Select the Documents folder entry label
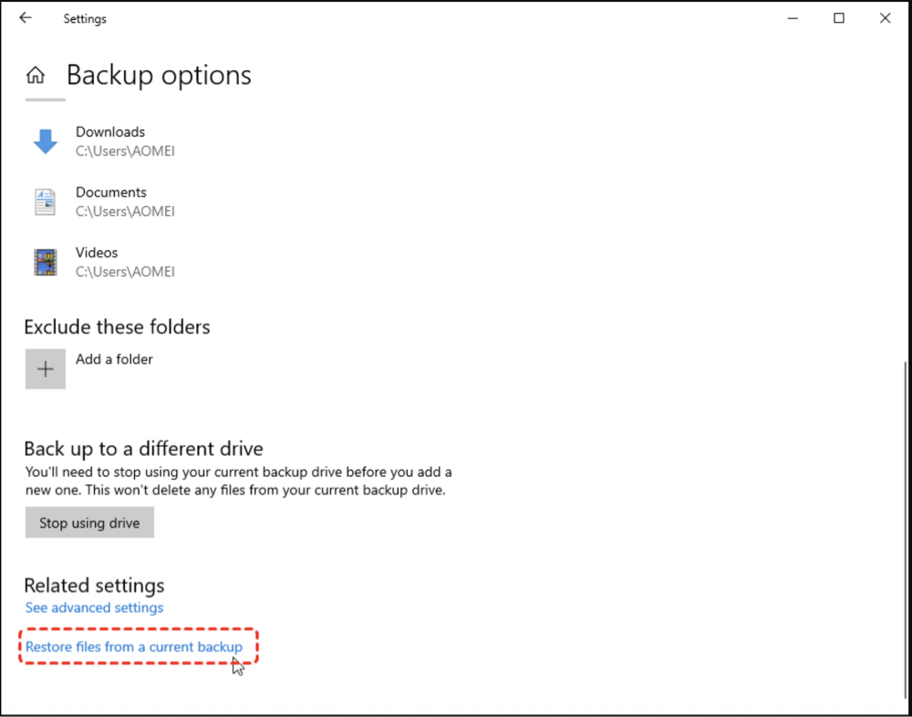Viewport: 912px width, 717px height. pos(111,192)
